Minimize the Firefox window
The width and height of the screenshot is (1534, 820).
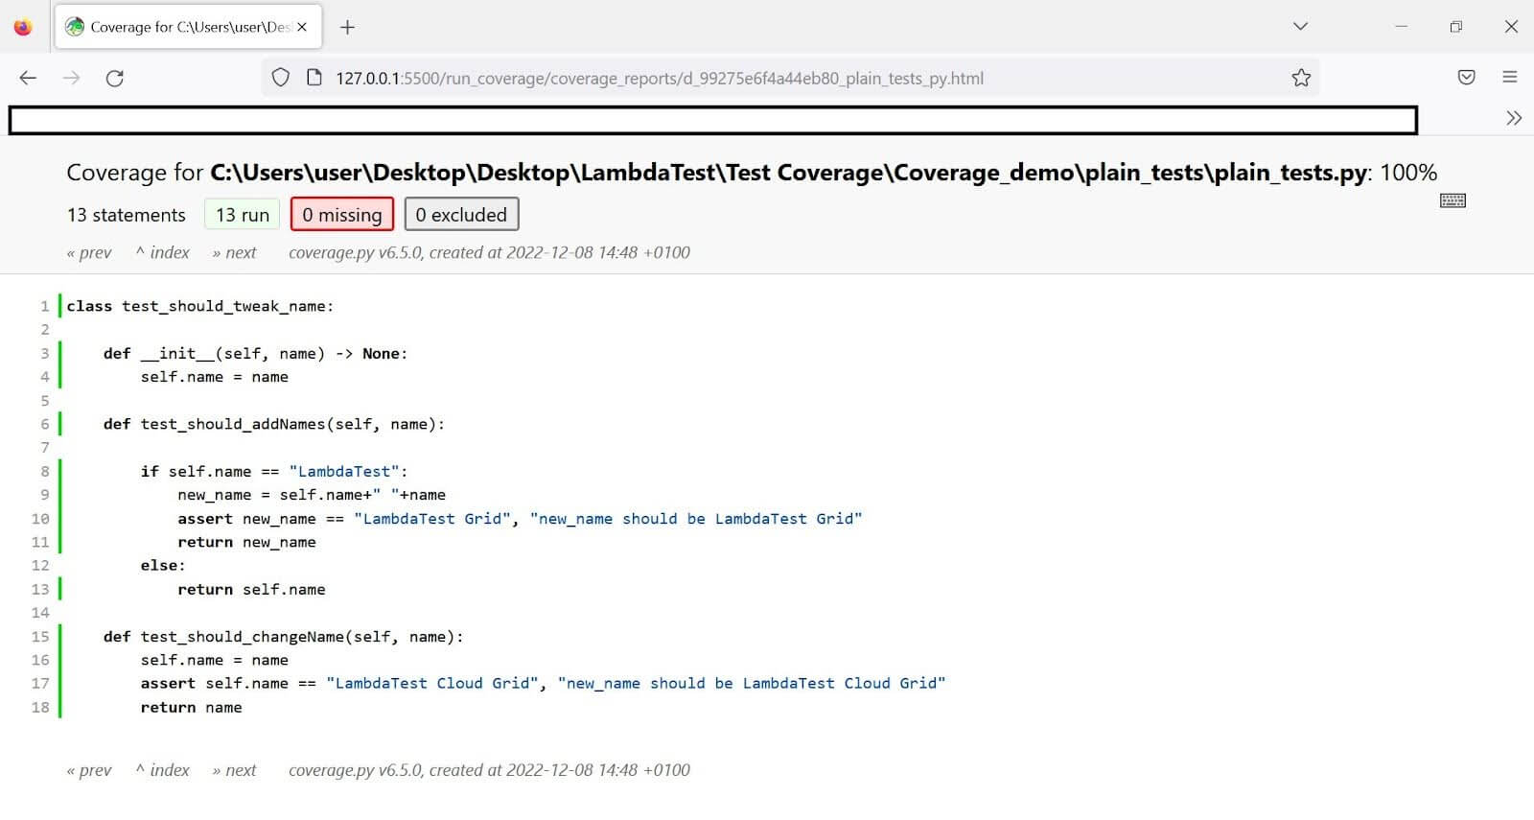pyautogui.click(x=1402, y=27)
